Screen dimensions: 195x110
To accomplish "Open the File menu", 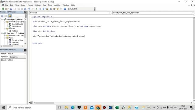I will tap(7, 5).
